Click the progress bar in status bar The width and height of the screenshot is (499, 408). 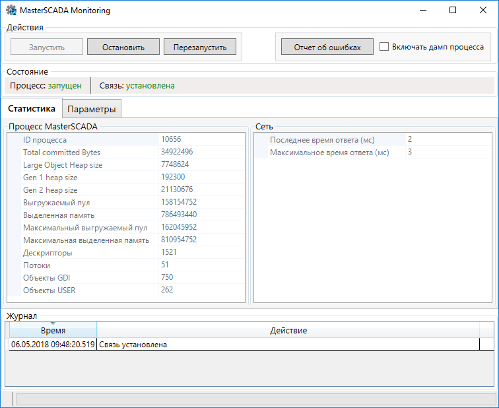point(256,399)
